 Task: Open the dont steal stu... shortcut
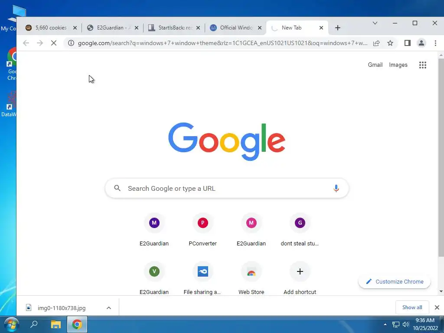click(300, 230)
